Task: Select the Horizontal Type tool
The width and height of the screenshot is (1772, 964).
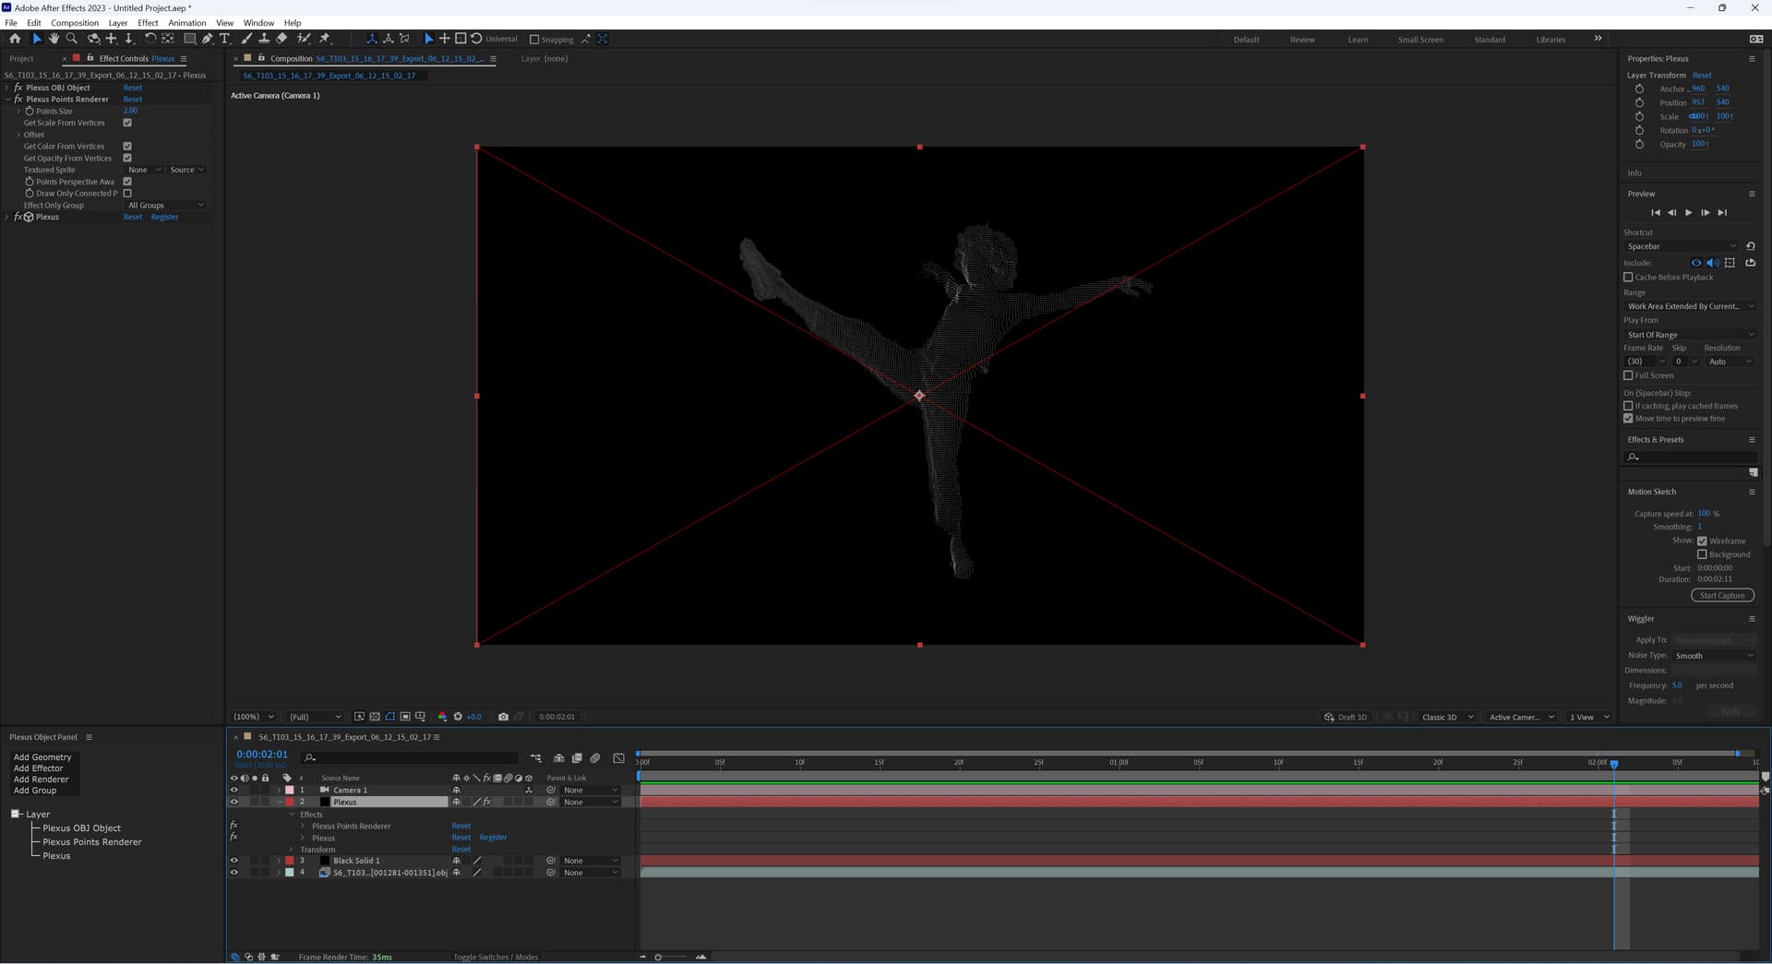Action: (x=224, y=39)
